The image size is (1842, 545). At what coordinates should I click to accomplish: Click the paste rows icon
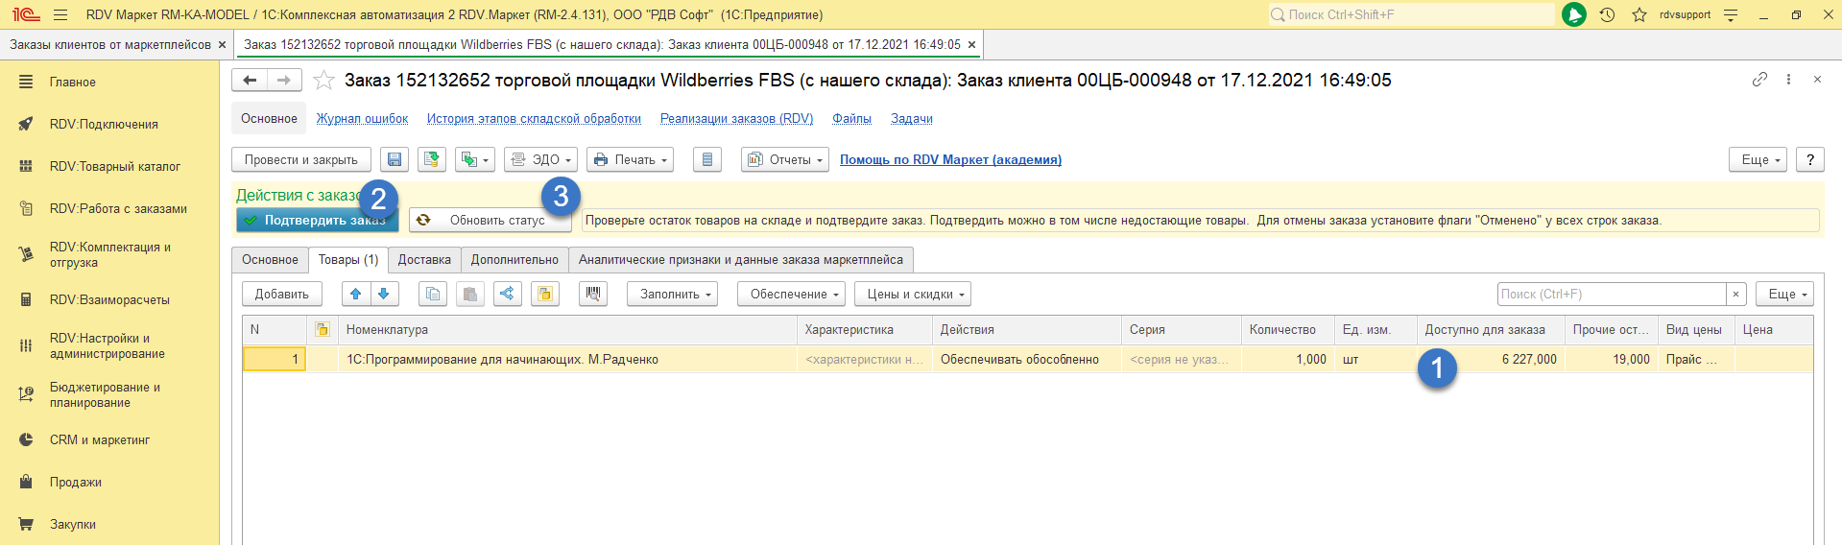pos(470,295)
